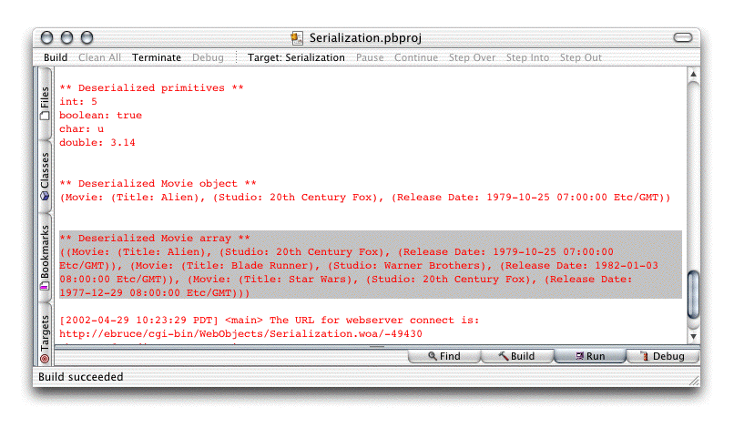The image size is (734, 428).
Task: Click the window zoom button
Action: click(x=87, y=37)
